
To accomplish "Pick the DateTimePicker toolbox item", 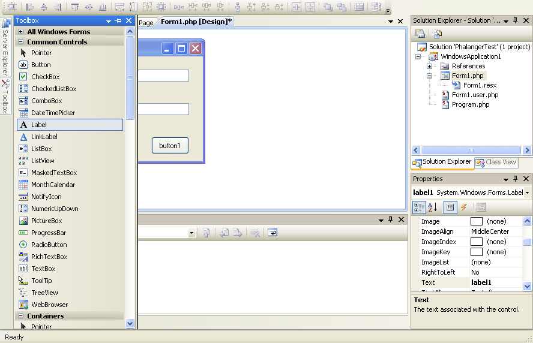I will [x=53, y=113].
